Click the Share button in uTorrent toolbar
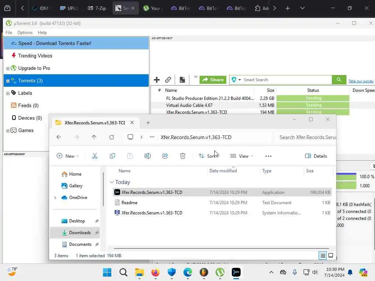375x281 pixels. coord(213,80)
